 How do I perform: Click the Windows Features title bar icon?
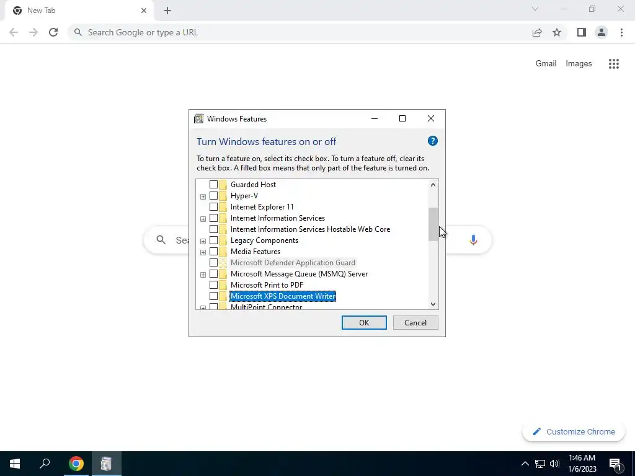tap(199, 118)
